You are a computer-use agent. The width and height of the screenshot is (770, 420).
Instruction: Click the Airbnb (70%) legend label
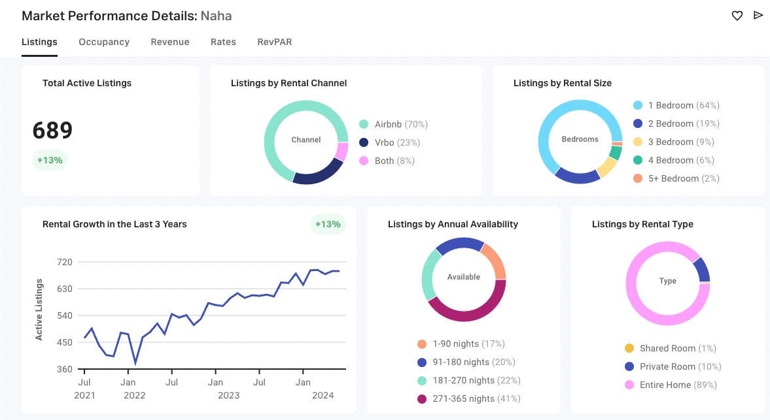(401, 125)
